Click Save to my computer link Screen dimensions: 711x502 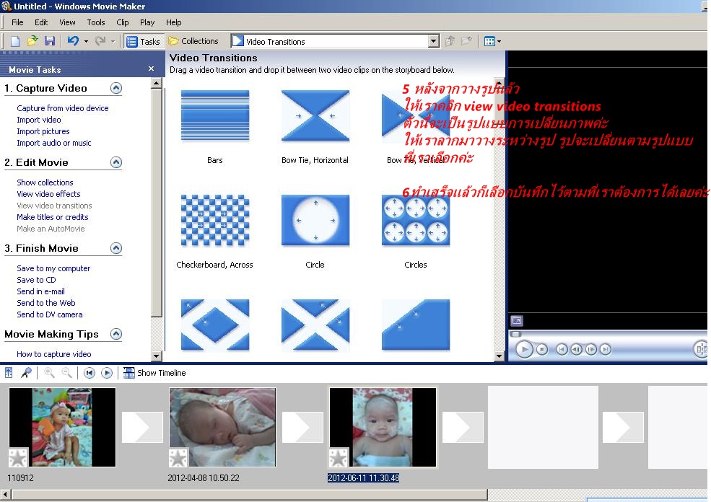53,268
